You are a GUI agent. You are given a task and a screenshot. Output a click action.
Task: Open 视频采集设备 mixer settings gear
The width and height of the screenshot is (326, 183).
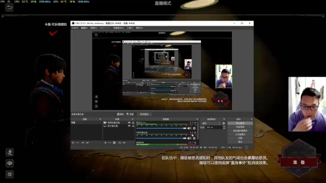(x=194, y=138)
